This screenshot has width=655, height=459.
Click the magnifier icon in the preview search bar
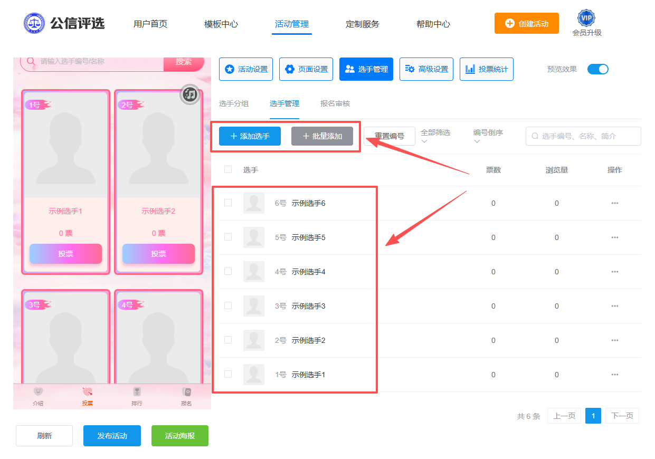pyautogui.click(x=31, y=61)
